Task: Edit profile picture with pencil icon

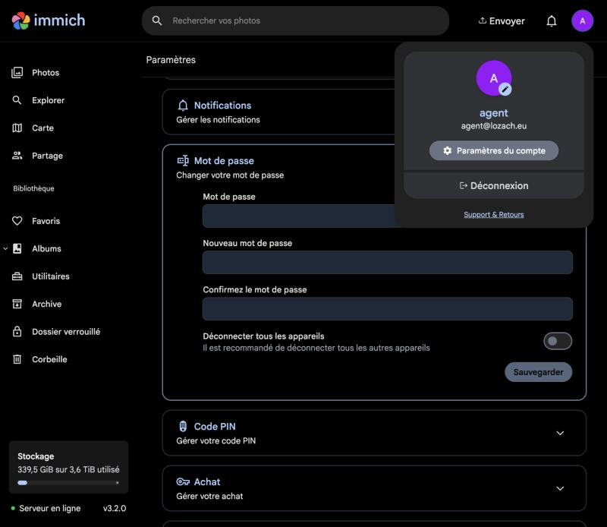Action: click(505, 89)
